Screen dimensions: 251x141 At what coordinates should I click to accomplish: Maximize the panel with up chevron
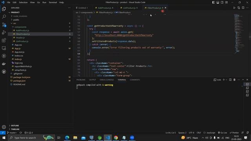(243, 80)
